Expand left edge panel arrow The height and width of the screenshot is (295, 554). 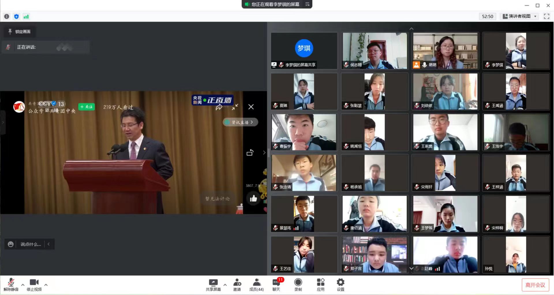point(3,122)
